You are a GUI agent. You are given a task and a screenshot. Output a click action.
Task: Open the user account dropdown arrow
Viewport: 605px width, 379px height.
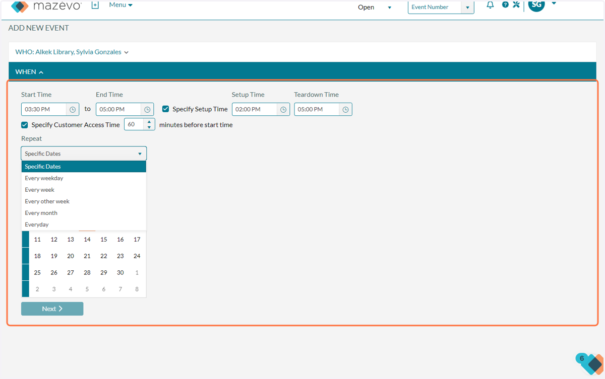(554, 4)
